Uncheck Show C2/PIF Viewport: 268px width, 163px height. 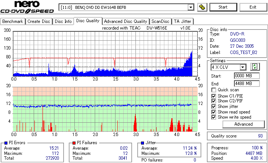point(214,101)
